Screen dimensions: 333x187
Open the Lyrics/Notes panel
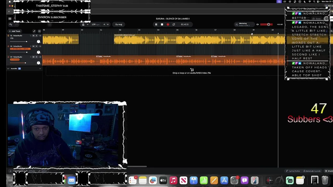(293, 171)
